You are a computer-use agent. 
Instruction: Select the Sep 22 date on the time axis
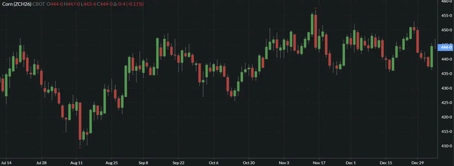178,163
